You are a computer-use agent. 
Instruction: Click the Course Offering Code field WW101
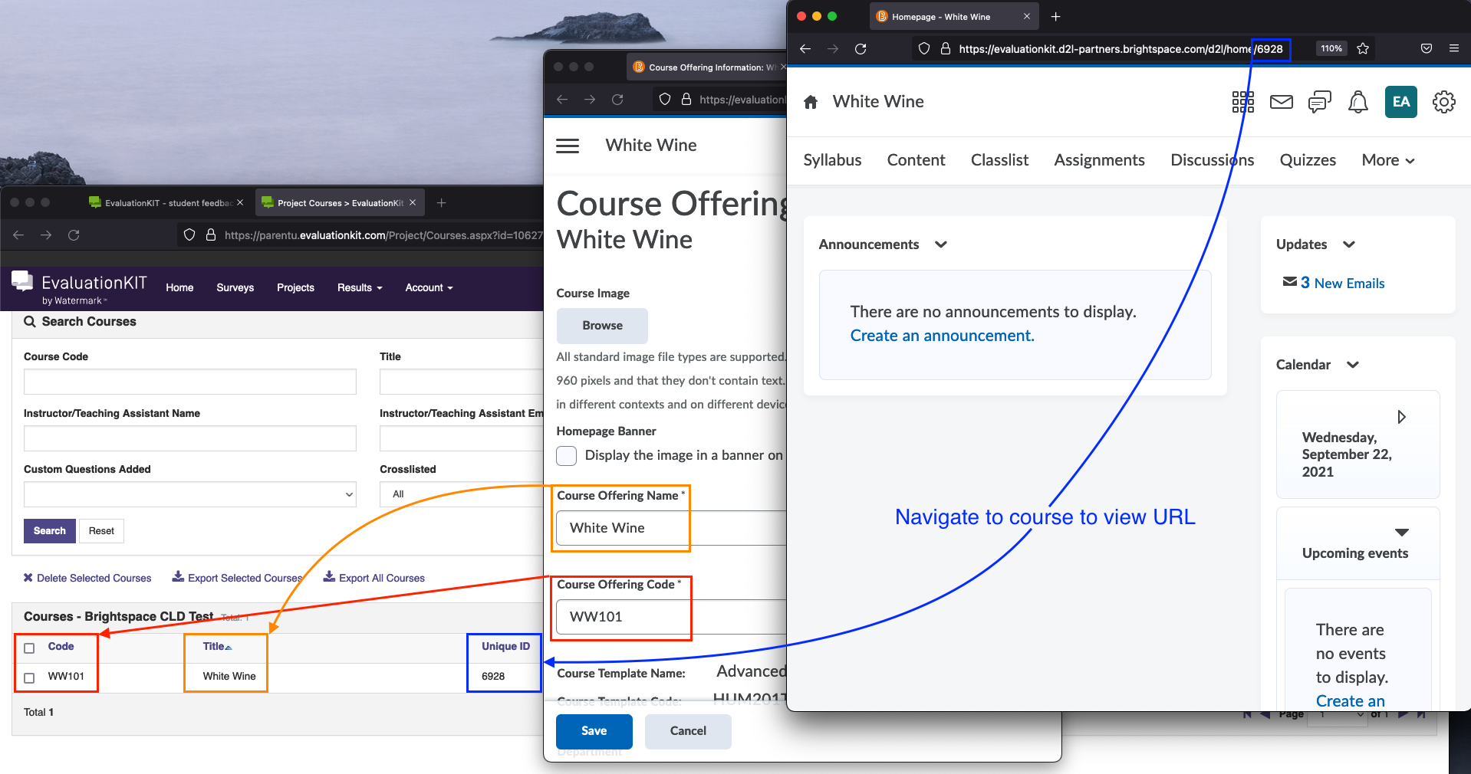click(x=671, y=617)
